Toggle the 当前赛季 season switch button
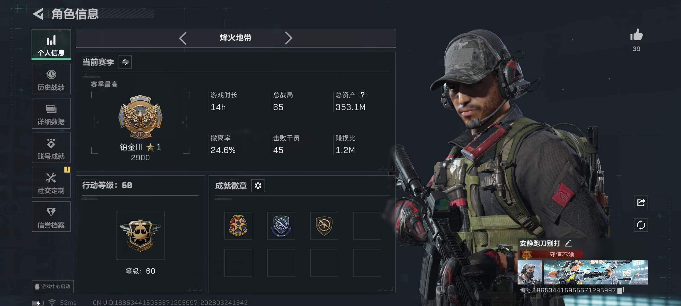 tap(125, 62)
